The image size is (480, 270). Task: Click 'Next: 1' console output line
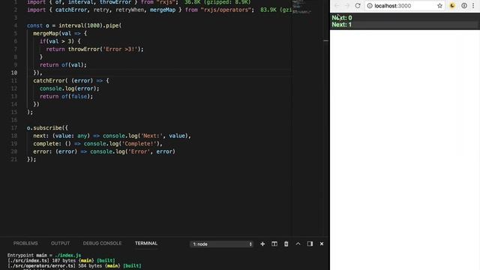pyautogui.click(x=342, y=25)
